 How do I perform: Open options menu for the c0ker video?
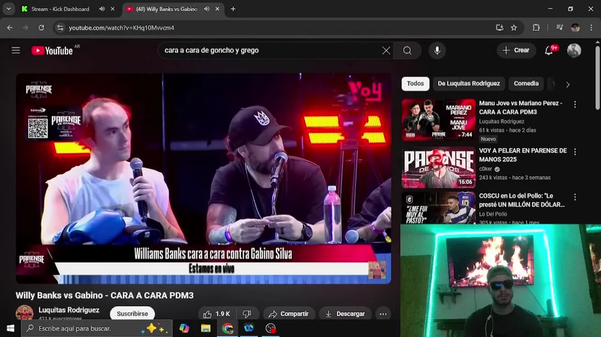tap(575, 152)
